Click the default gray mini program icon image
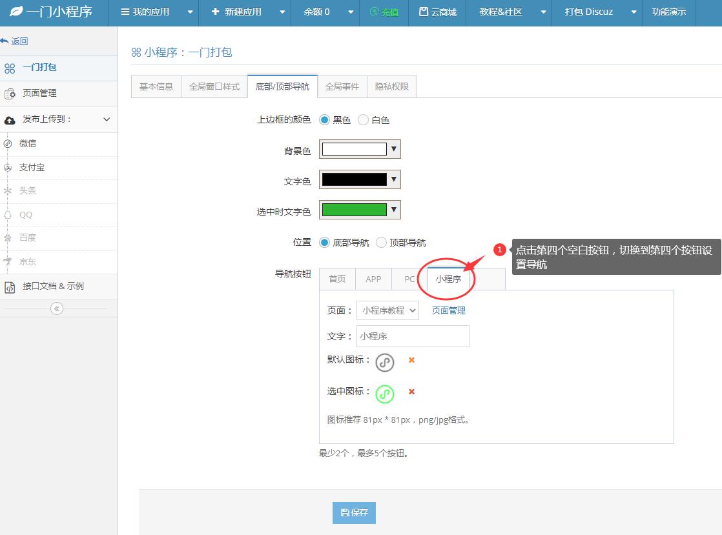The height and width of the screenshot is (535, 722). coord(385,363)
